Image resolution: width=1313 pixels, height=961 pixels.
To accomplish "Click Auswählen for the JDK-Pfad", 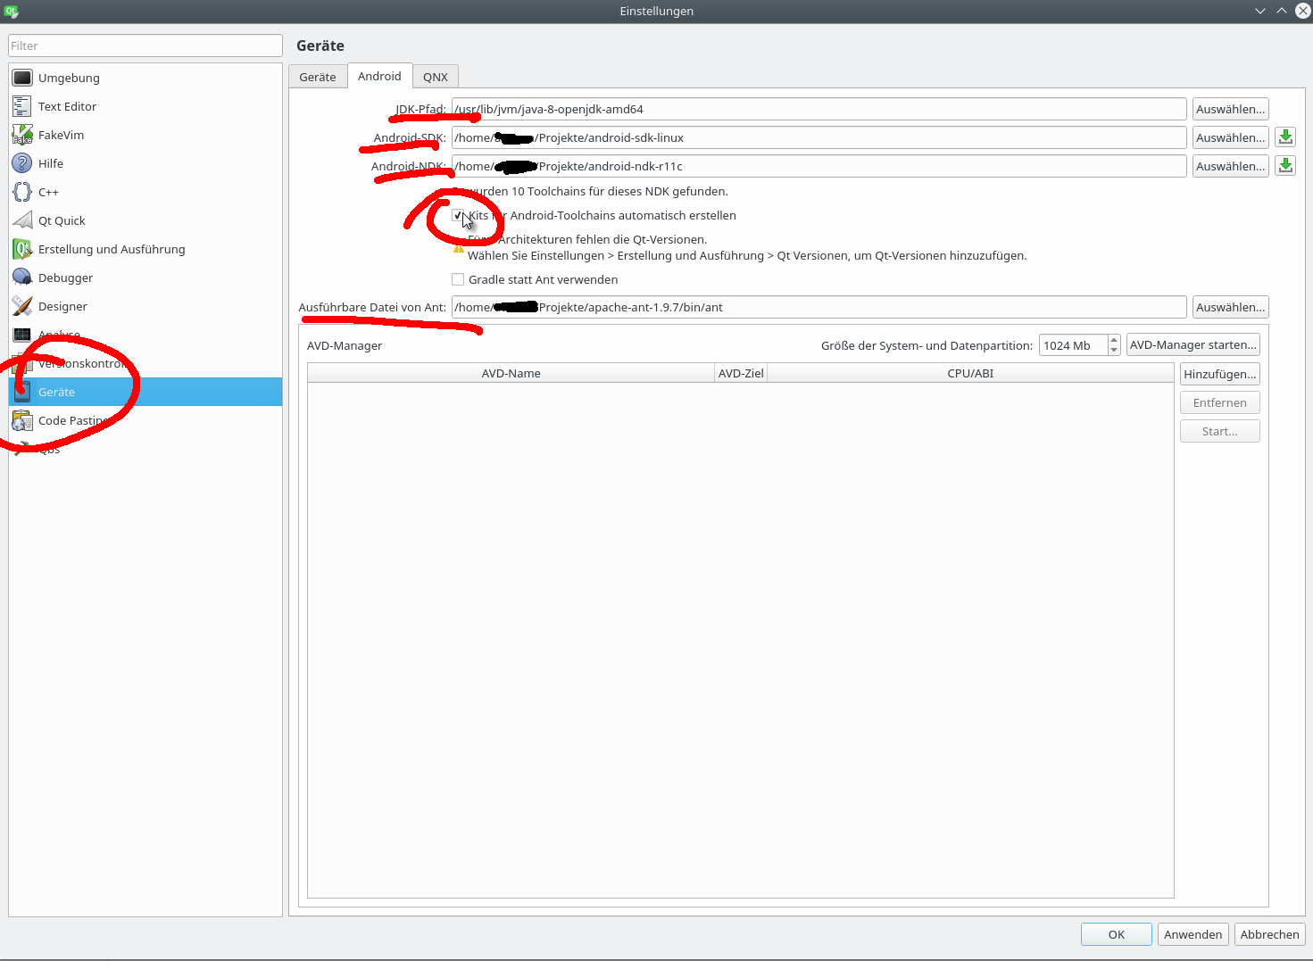I will [x=1230, y=109].
